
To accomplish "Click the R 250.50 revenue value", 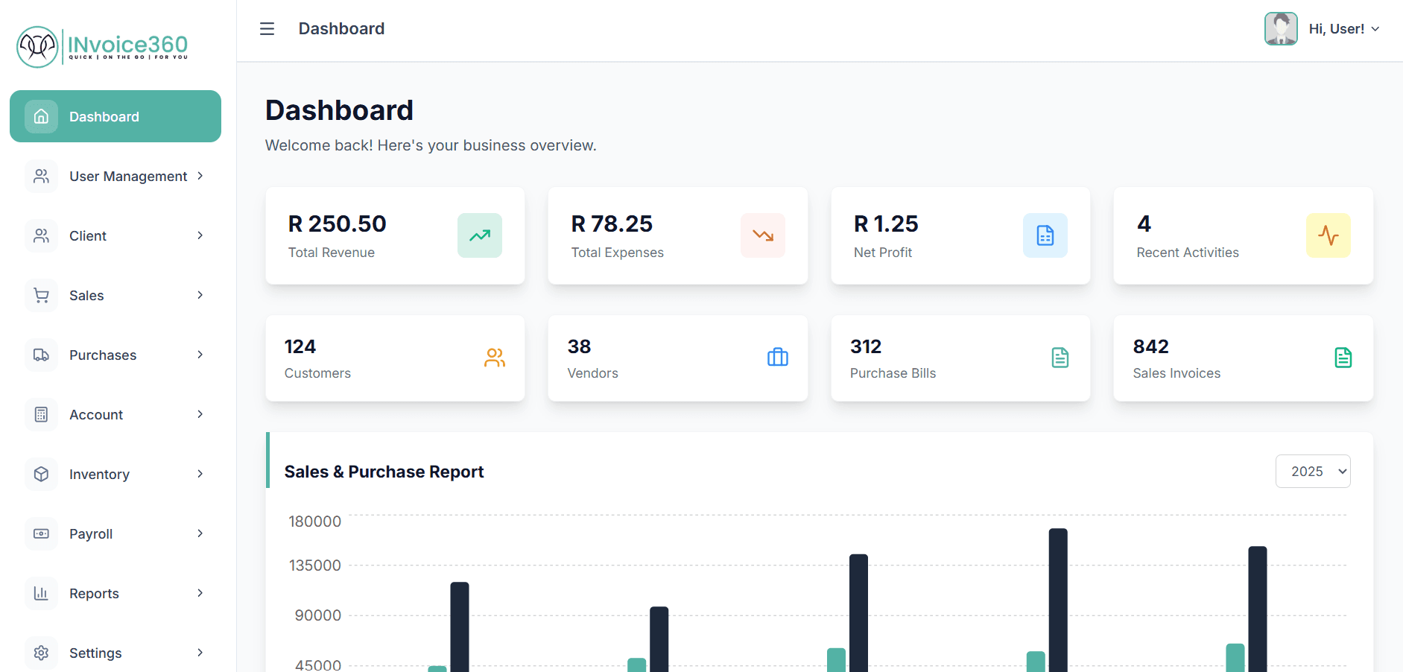I will pyautogui.click(x=338, y=224).
